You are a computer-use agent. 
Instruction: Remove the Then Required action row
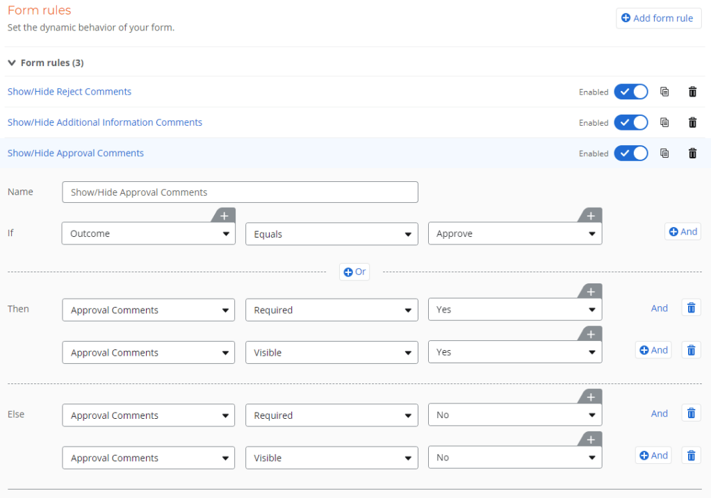pyautogui.click(x=691, y=308)
